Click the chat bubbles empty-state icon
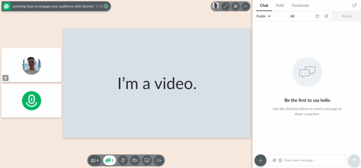This screenshot has height=168, width=361. click(307, 72)
